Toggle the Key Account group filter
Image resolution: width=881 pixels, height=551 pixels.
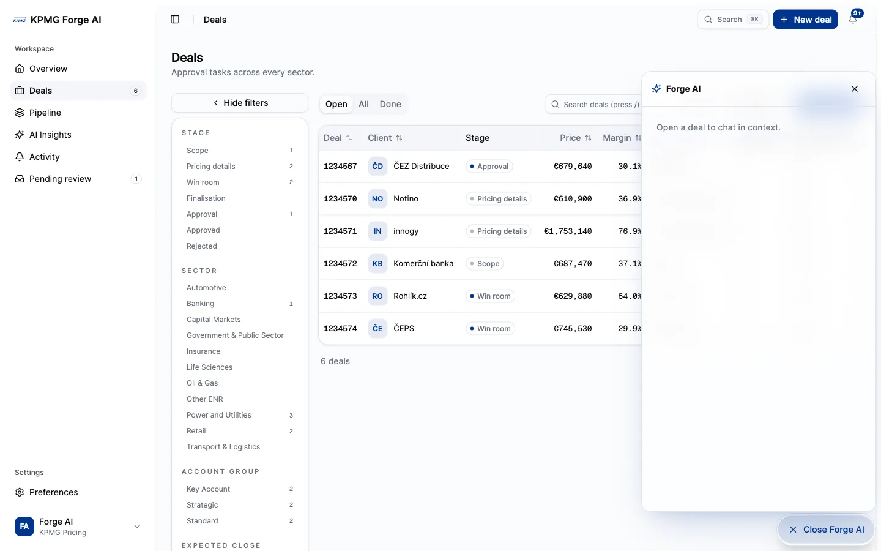tap(240, 489)
